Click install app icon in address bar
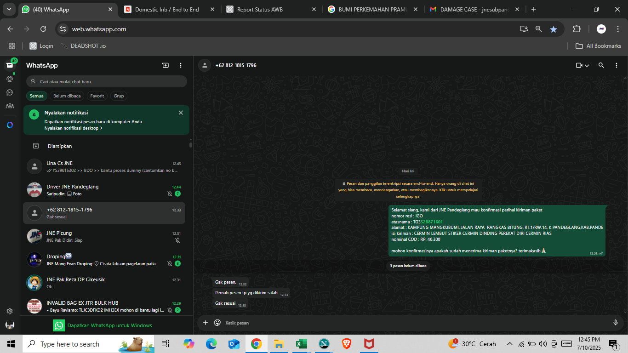Viewport: 628px width, 353px height. coord(524,29)
